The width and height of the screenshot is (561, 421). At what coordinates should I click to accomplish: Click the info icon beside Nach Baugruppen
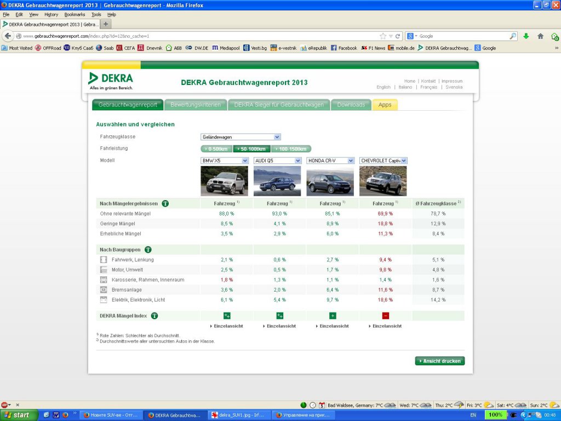tap(148, 249)
